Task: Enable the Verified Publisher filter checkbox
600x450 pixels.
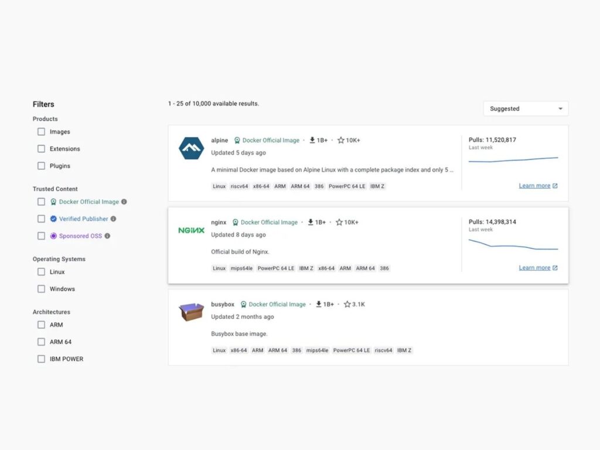Action: point(42,219)
